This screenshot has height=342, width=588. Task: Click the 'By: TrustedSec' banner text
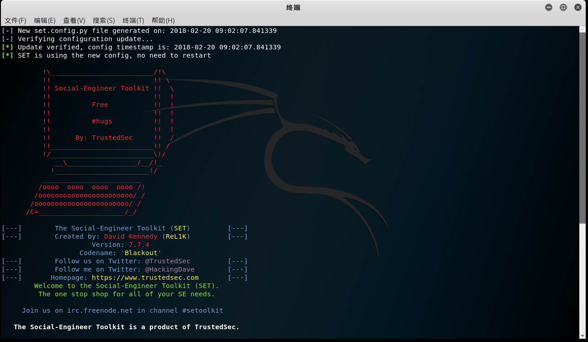[104, 138]
